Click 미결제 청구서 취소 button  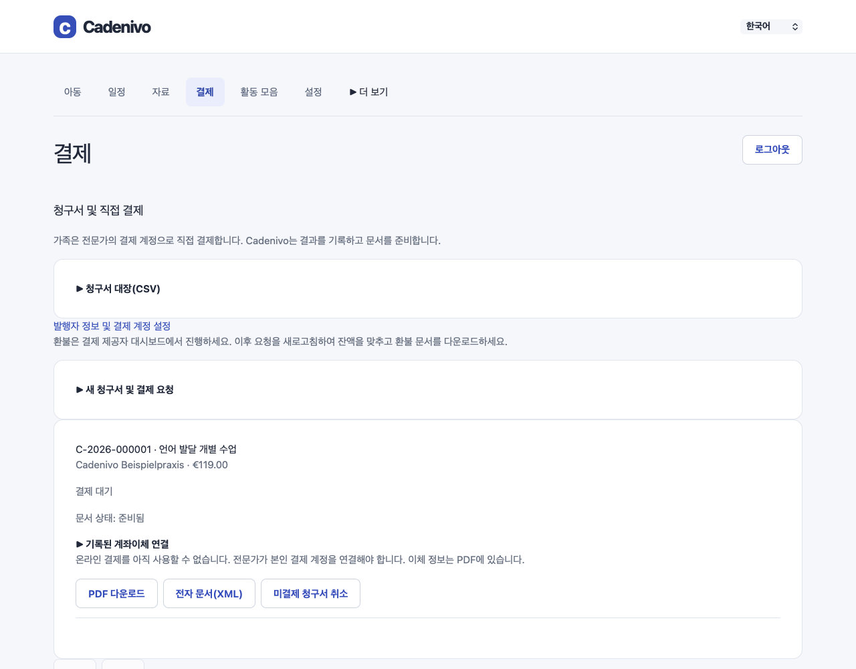[x=310, y=593]
